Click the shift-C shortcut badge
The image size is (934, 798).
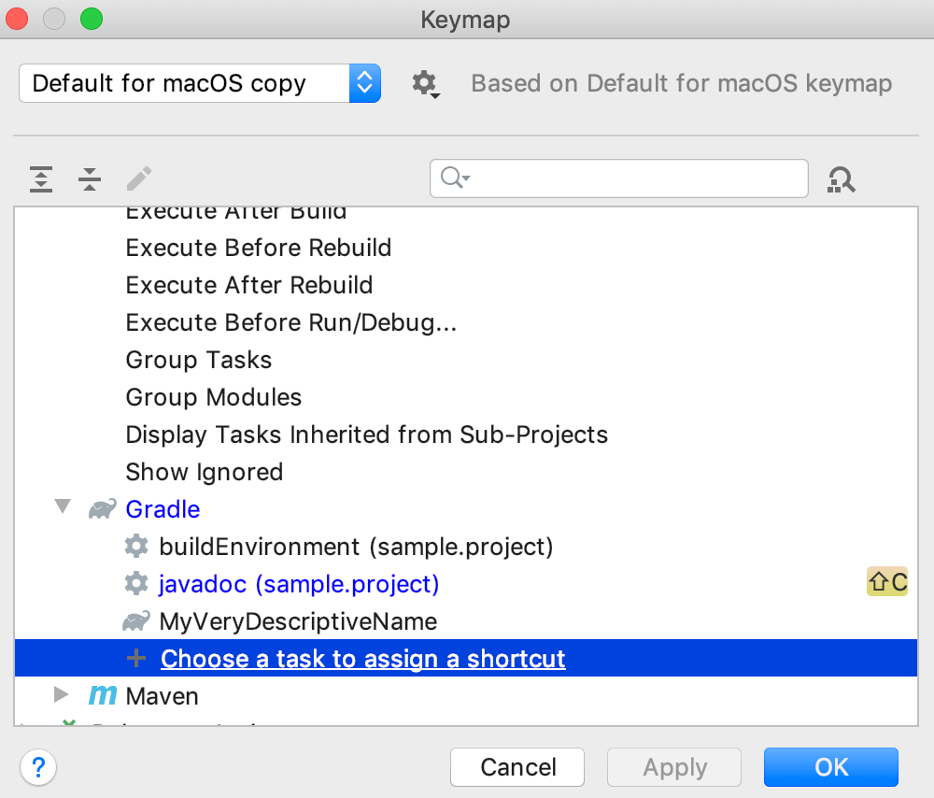(x=886, y=582)
